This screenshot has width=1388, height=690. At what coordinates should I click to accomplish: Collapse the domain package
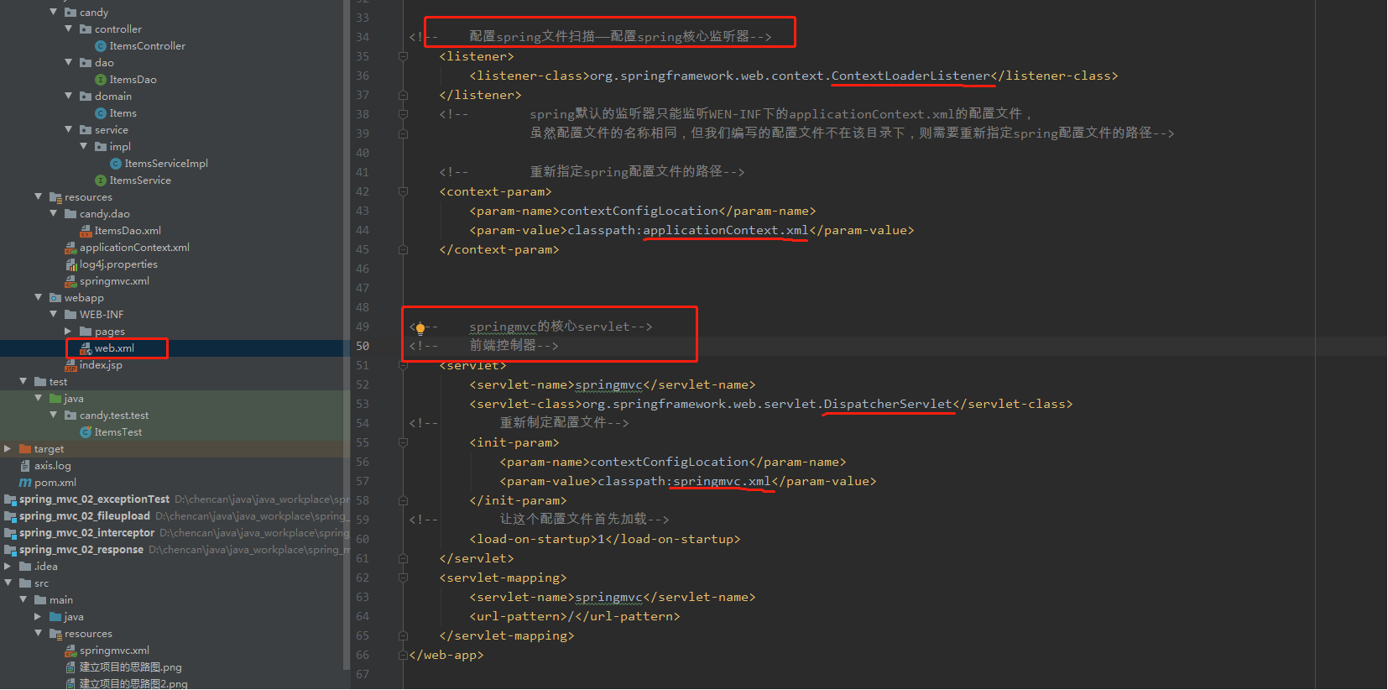point(69,96)
